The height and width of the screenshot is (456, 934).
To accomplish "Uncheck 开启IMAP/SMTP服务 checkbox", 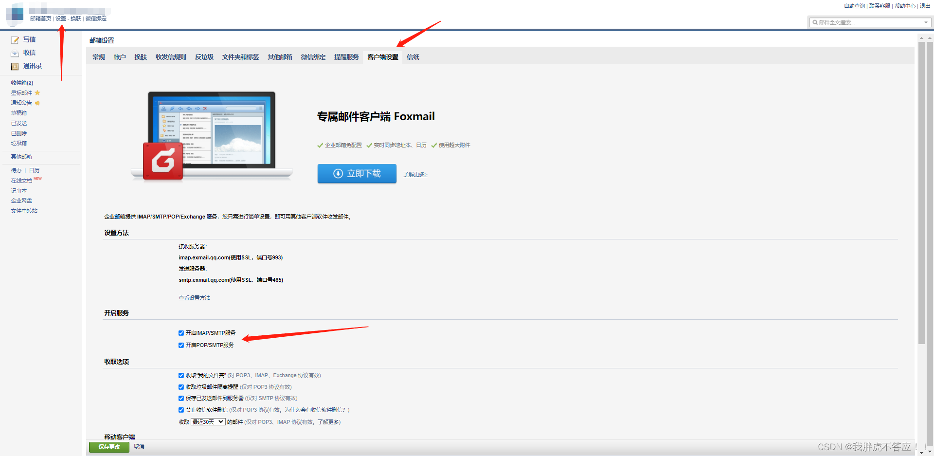I will coord(181,333).
